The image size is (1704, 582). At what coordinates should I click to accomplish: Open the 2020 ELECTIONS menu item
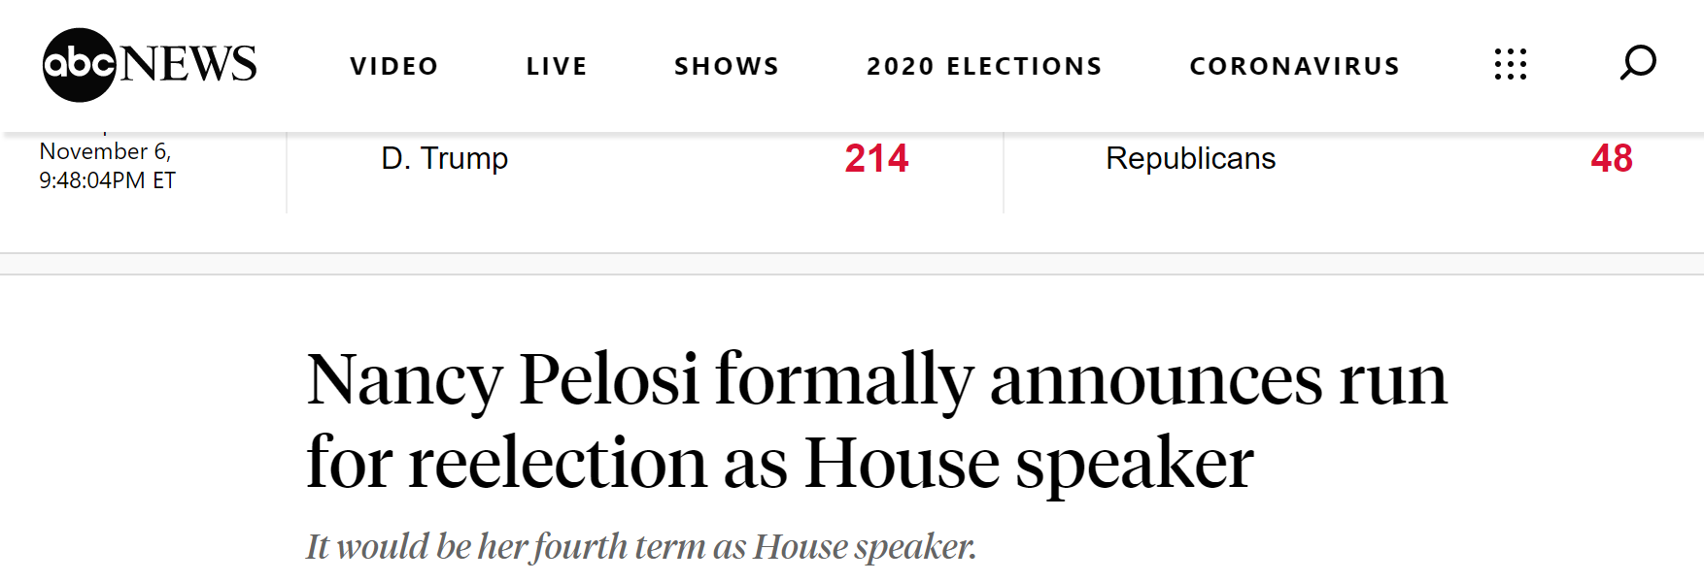pos(984,66)
